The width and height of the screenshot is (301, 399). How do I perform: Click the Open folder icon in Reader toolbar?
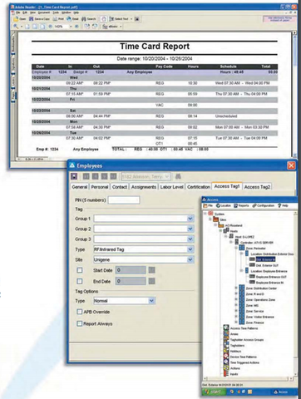[17, 19]
